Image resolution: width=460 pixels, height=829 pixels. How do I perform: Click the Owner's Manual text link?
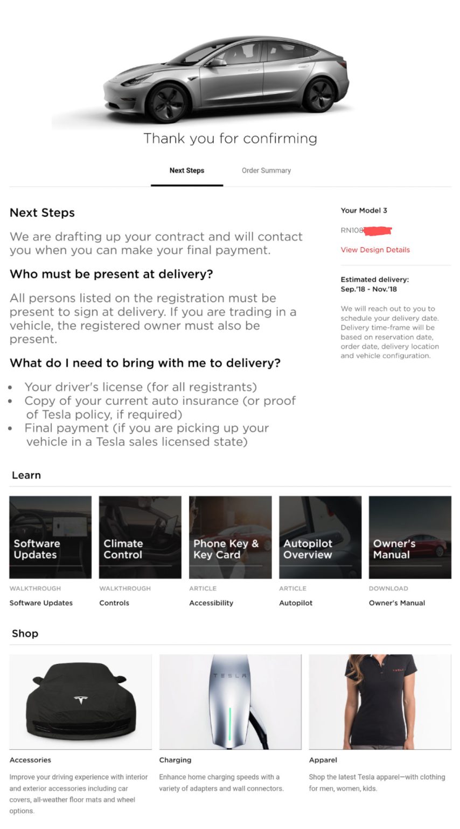pyautogui.click(x=397, y=603)
